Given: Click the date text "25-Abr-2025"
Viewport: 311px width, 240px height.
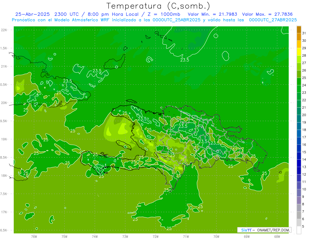Looking at the screenshot, I should [32, 14].
